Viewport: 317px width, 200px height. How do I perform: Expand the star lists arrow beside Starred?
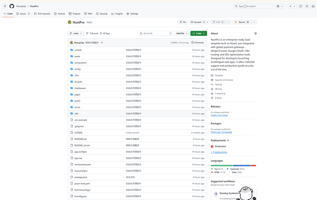coord(254,22)
